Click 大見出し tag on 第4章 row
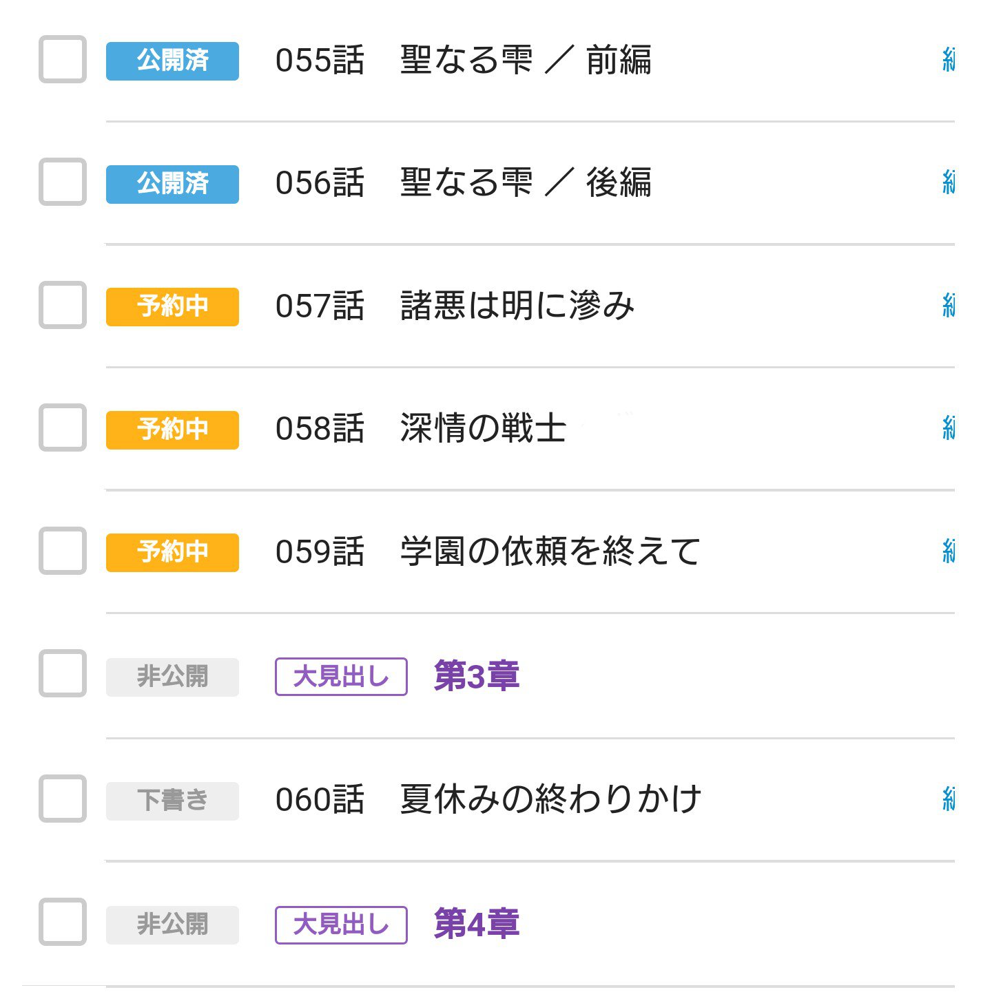 click(341, 925)
